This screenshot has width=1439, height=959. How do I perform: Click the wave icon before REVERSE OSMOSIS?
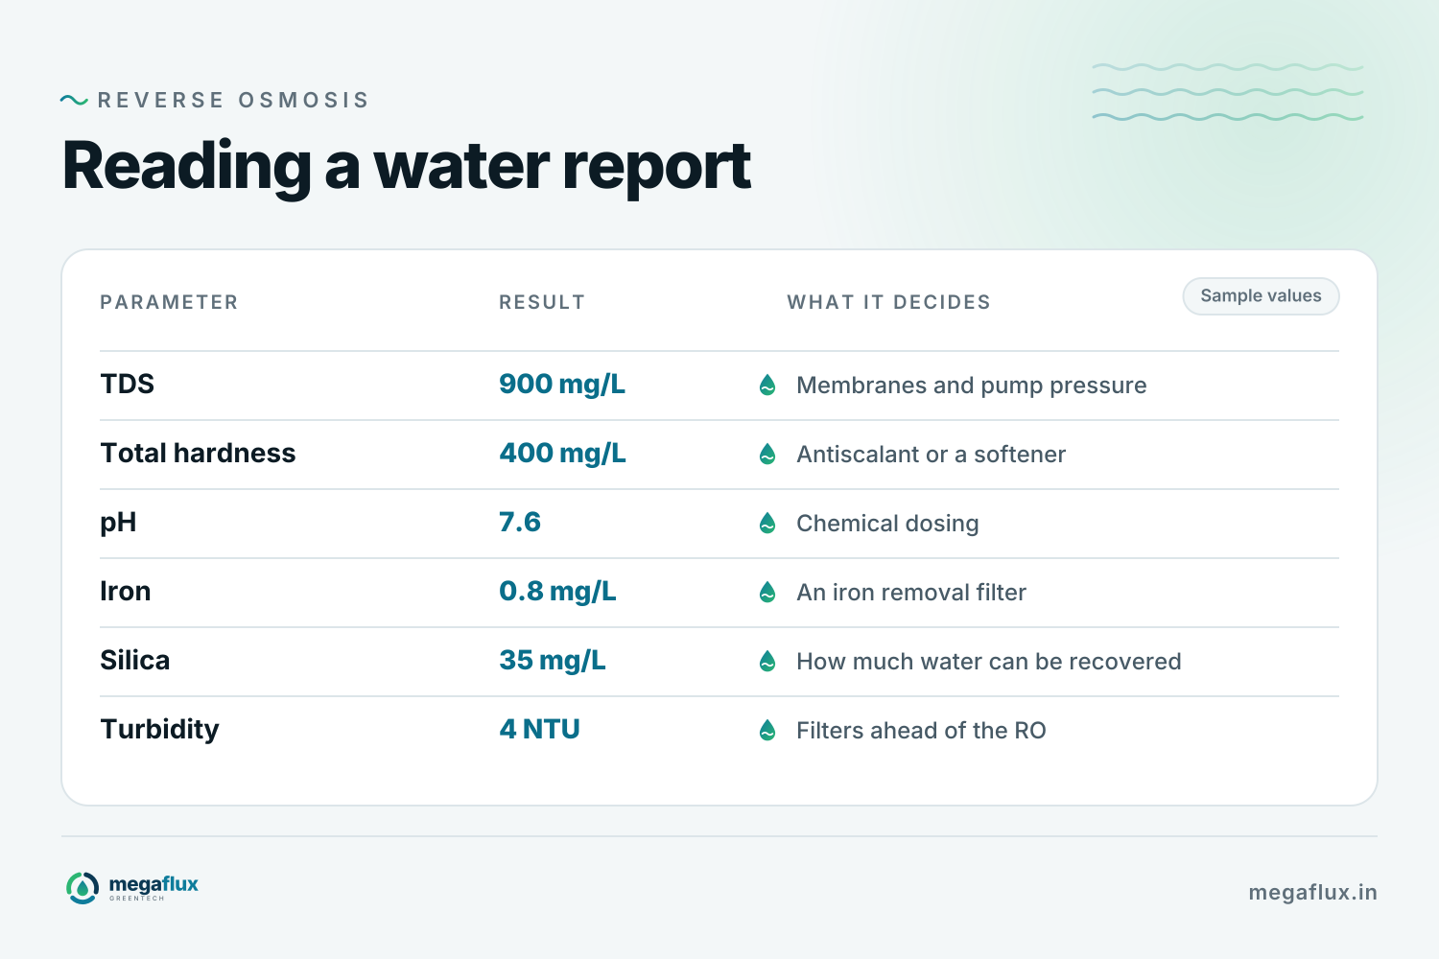pos(74,100)
